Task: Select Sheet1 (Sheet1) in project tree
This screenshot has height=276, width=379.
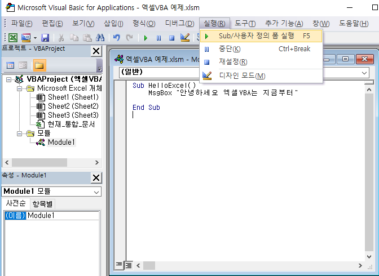Action: [x=73, y=97]
